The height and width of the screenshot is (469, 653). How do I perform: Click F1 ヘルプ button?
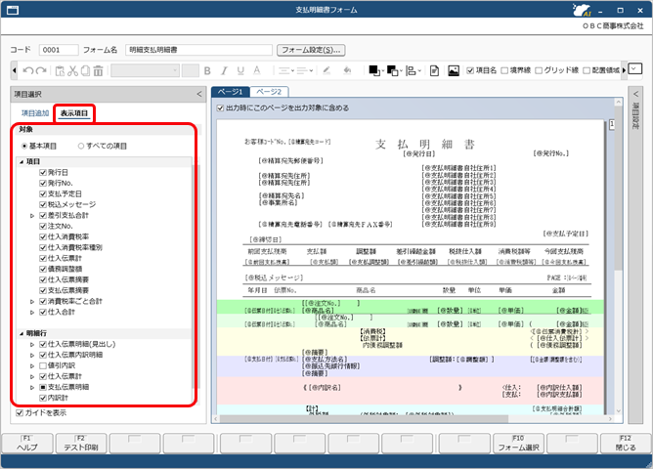point(27,444)
